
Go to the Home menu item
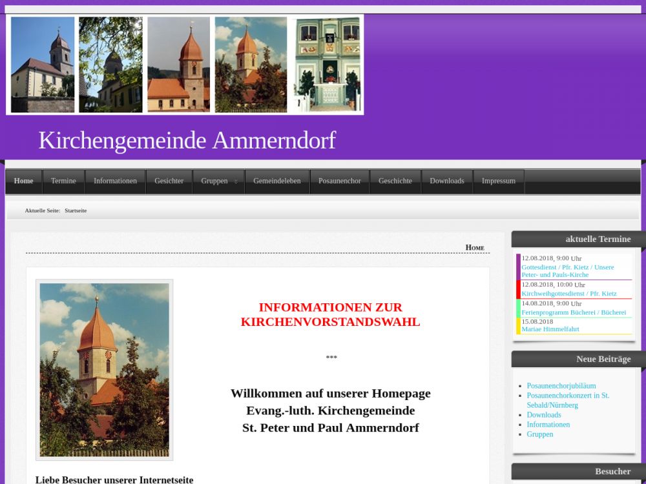click(x=24, y=181)
